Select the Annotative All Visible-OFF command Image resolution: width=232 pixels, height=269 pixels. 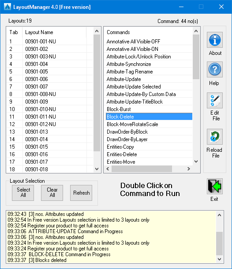pyautogui.click(x=148, y=41)
